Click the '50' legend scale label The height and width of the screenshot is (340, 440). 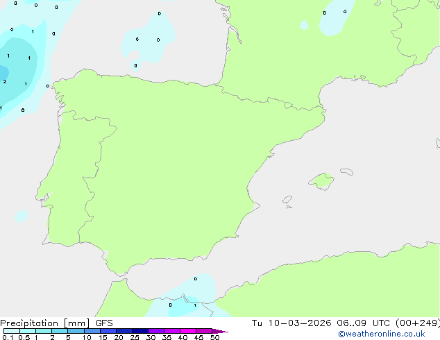[x=214, y=337]
